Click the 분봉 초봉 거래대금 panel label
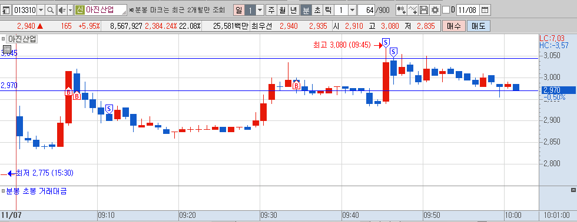Viewport: 577px width, 222px height. coord(36,191)
